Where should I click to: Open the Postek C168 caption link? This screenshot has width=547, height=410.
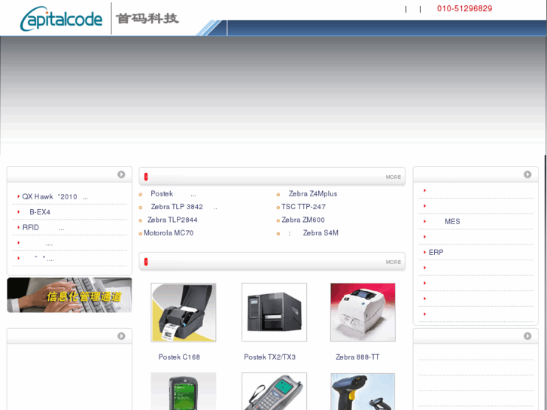click(x=179, y=357)
